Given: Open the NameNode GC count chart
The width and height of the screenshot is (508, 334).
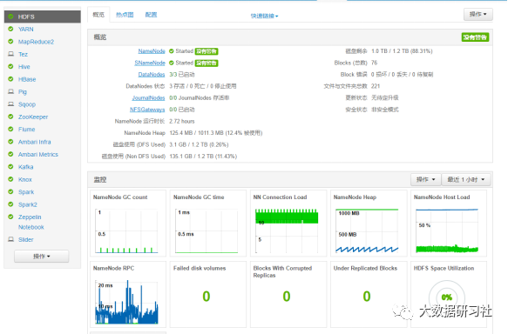Looking at the screenshot, I should pos(128,224).
